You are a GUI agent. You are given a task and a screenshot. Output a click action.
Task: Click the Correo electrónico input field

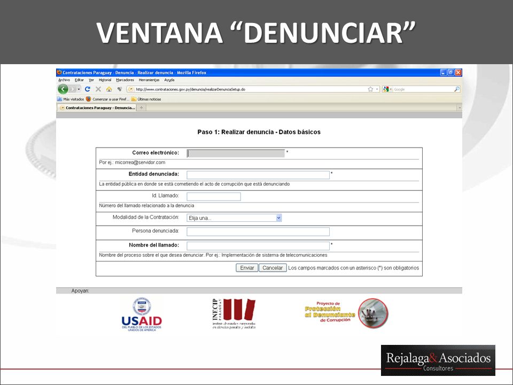(x=236, y=153)
